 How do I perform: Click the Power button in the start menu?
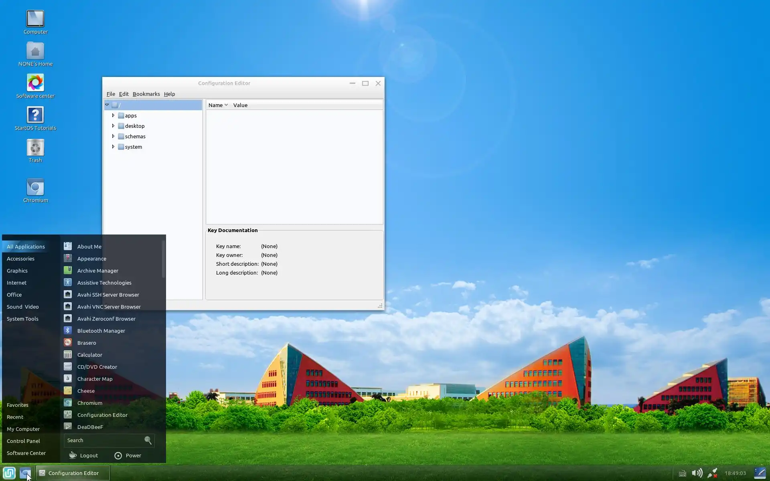[128, 455]
